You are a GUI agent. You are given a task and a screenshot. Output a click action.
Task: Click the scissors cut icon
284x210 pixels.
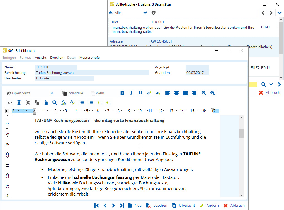[28, 102]
